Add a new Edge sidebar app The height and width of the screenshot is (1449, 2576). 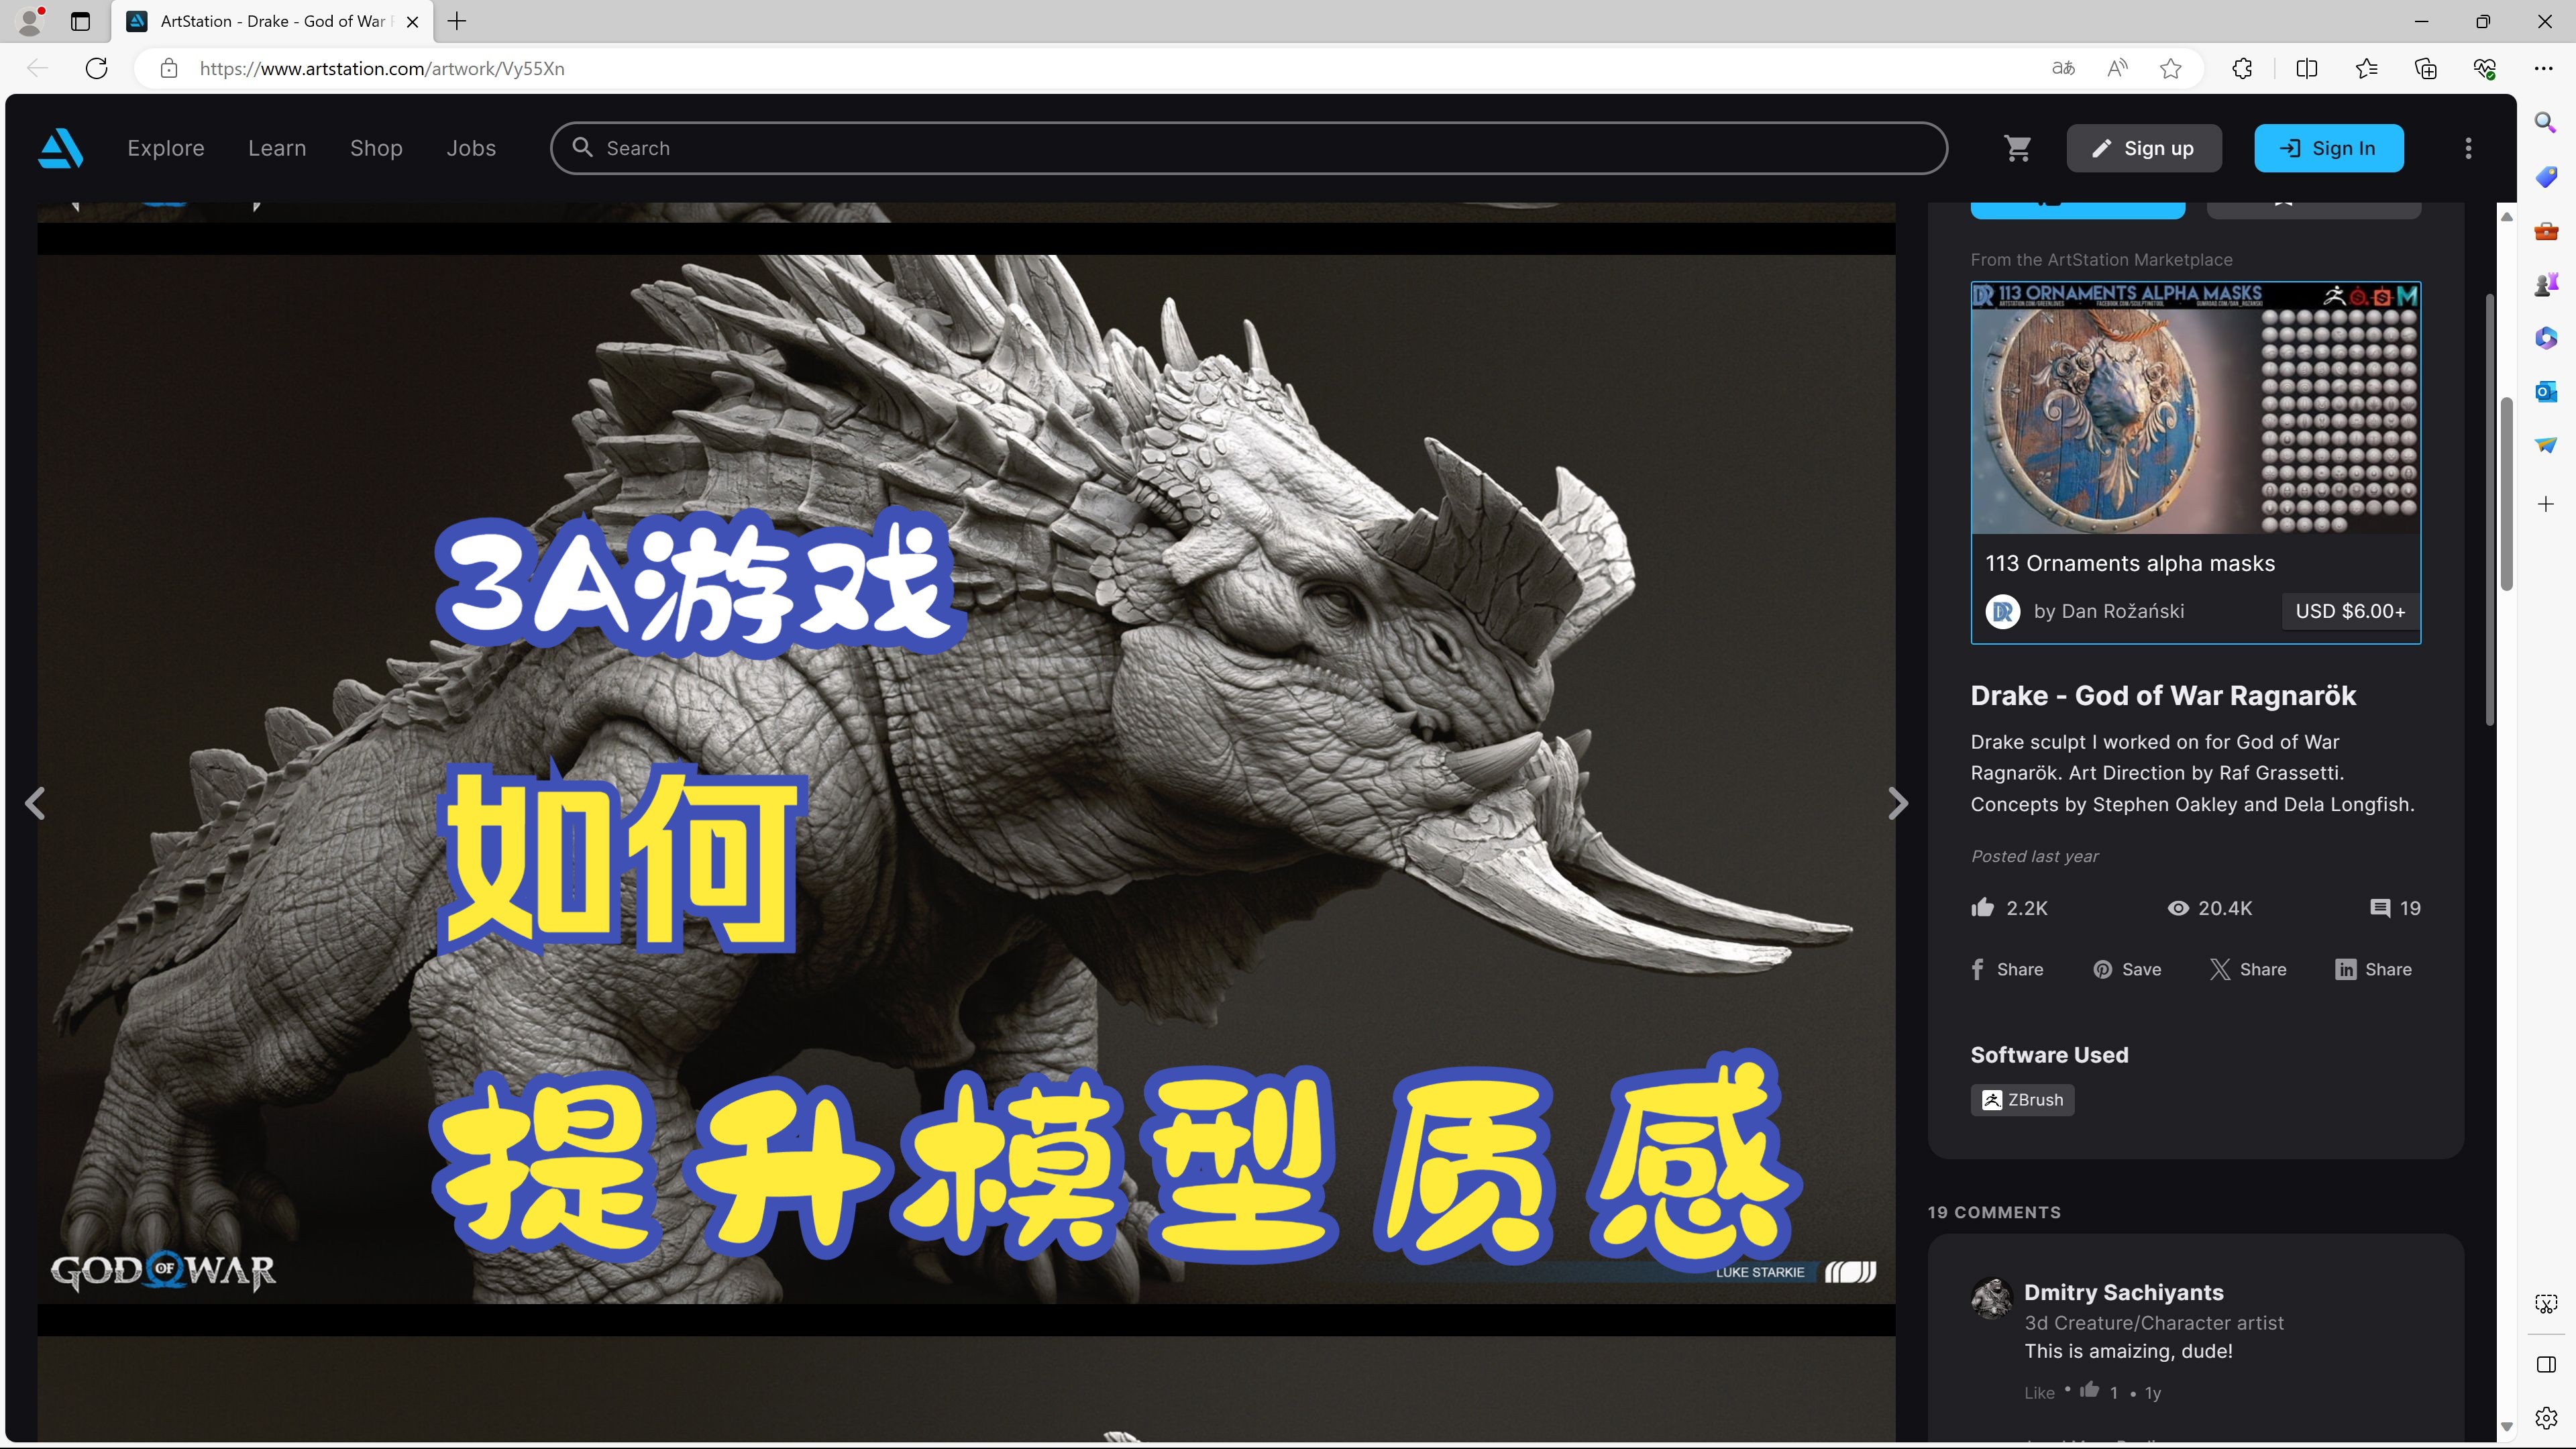(2546, 504)
